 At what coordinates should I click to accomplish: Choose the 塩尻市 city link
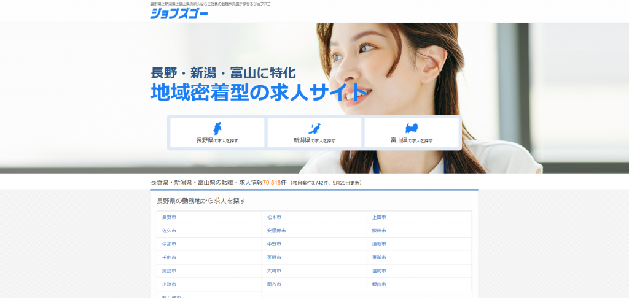click(379, 271)
